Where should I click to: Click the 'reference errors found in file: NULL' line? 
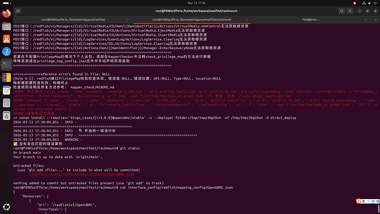pyautogui.click(x=62, y=74)
